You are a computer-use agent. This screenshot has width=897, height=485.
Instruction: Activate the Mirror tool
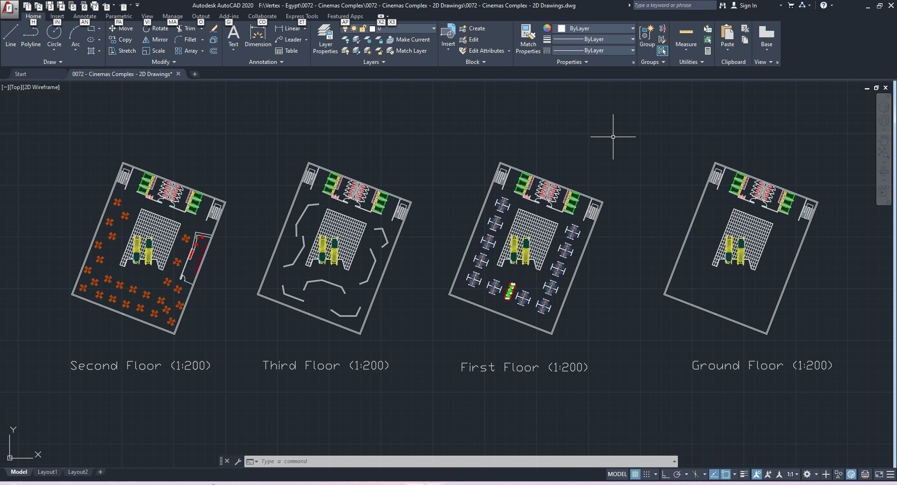click(x=155, y=40)
